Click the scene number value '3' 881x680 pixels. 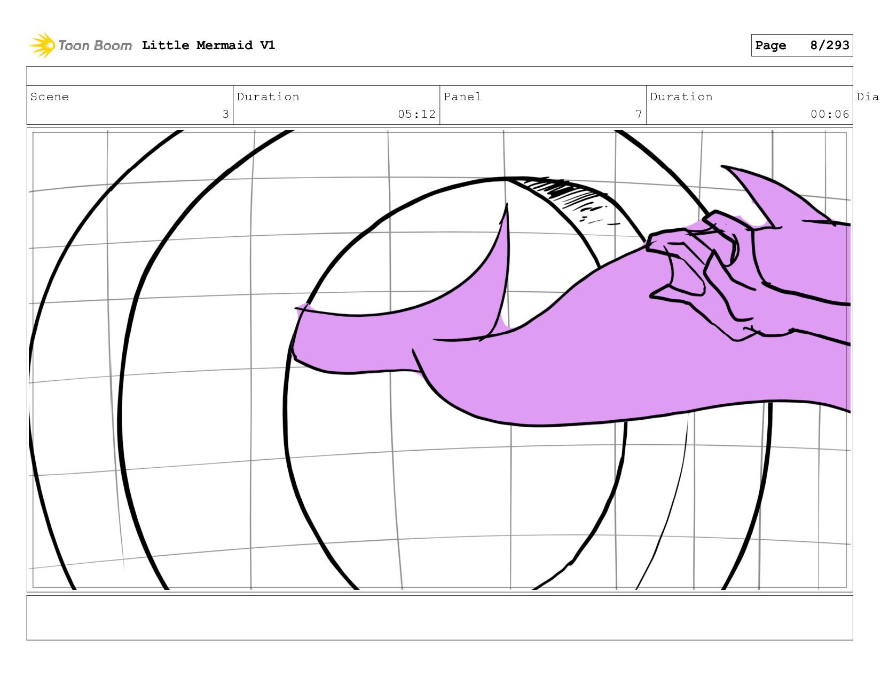pyautogui.click(x=225, y=114)
